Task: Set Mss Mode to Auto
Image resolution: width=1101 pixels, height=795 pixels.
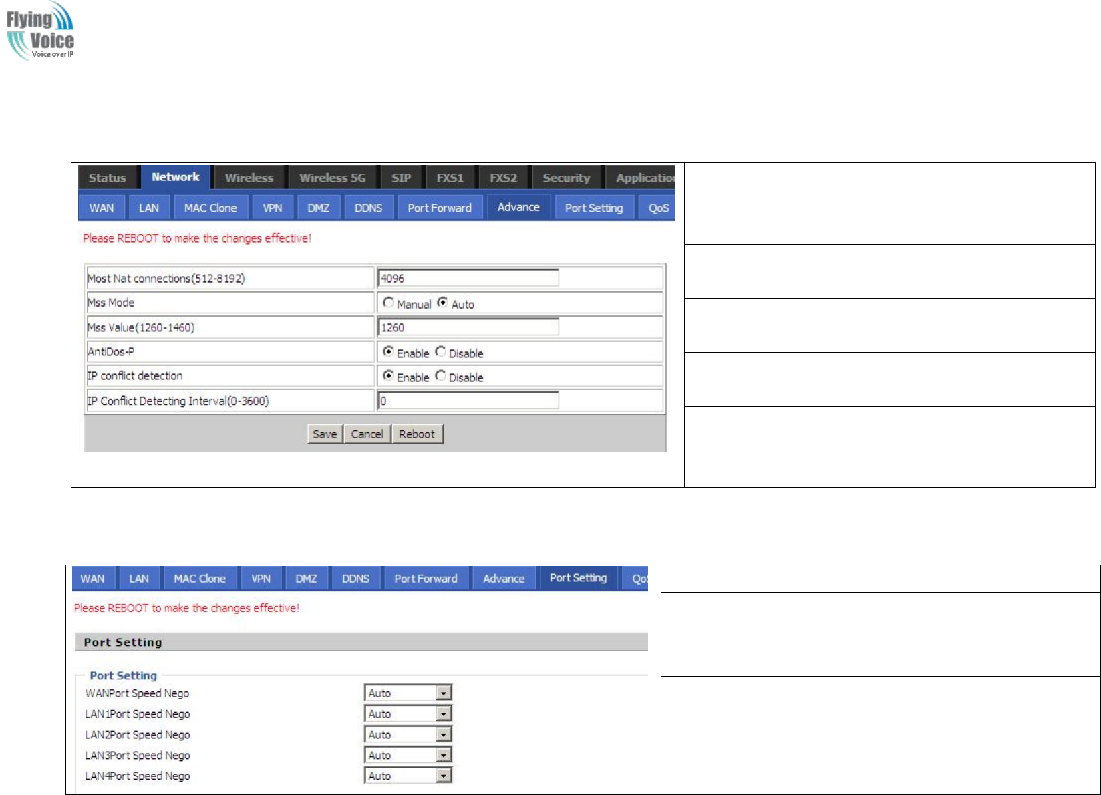Action: [x=442, y=303]
